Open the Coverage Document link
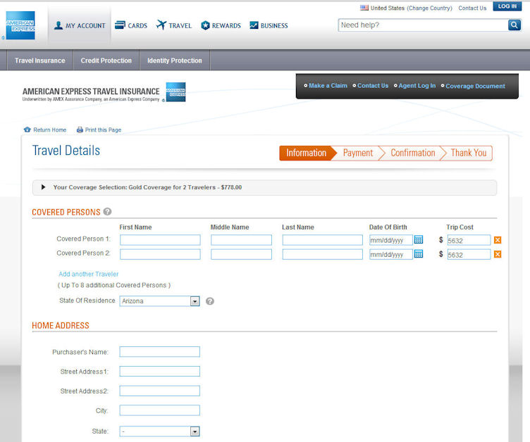This screenshot has height=442, width=530. coord(475,86)
